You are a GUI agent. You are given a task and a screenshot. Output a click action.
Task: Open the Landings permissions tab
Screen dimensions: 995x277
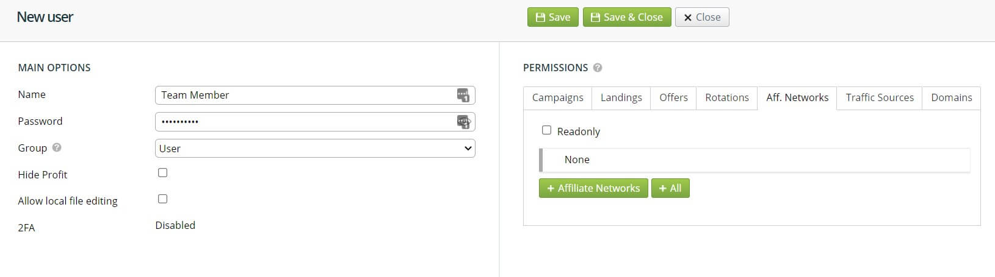pos(621,97)
